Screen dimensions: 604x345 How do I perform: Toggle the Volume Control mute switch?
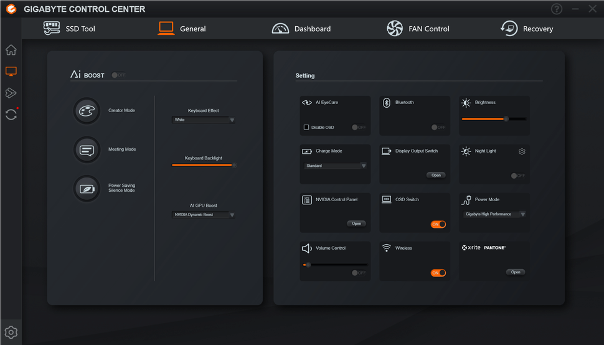tap(359, 273)
